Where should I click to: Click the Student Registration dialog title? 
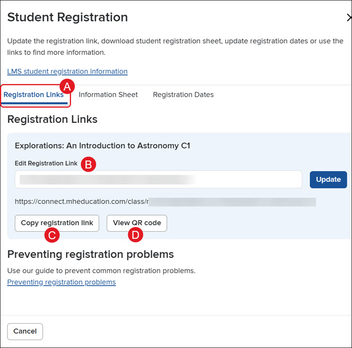pyautogui.click(x=67, y=17)
